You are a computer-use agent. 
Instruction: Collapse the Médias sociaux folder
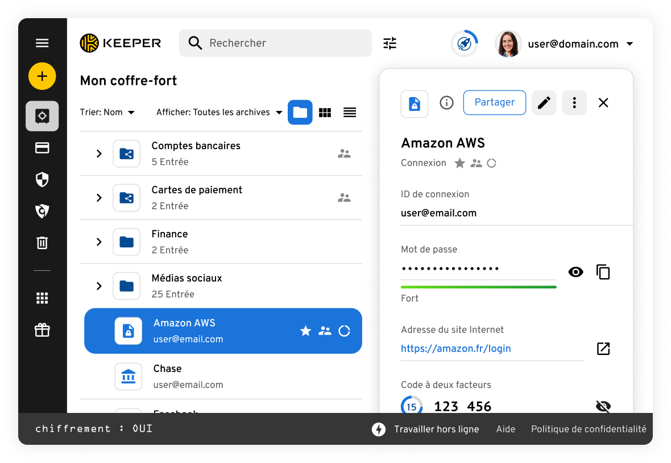tap(99, 286)
